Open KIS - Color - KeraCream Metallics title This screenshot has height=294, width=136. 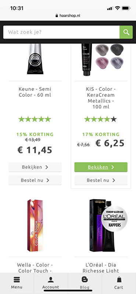pyautogui.click(x=101, y=98)
